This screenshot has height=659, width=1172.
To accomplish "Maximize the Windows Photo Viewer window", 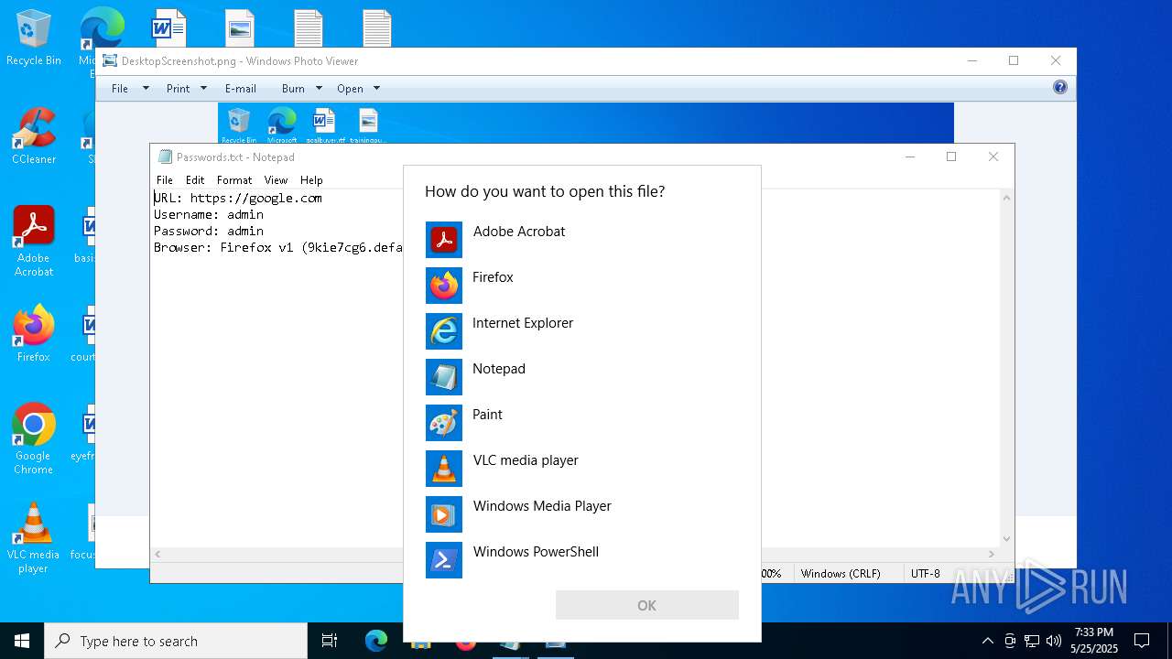I will (1014, 60).
